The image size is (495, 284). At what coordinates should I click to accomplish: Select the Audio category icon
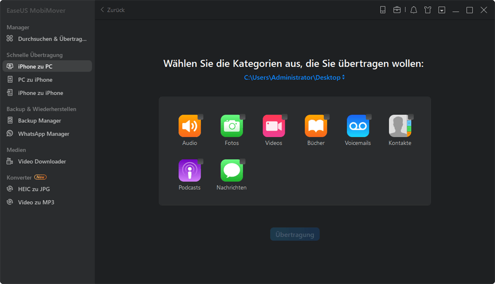(190, 126)
